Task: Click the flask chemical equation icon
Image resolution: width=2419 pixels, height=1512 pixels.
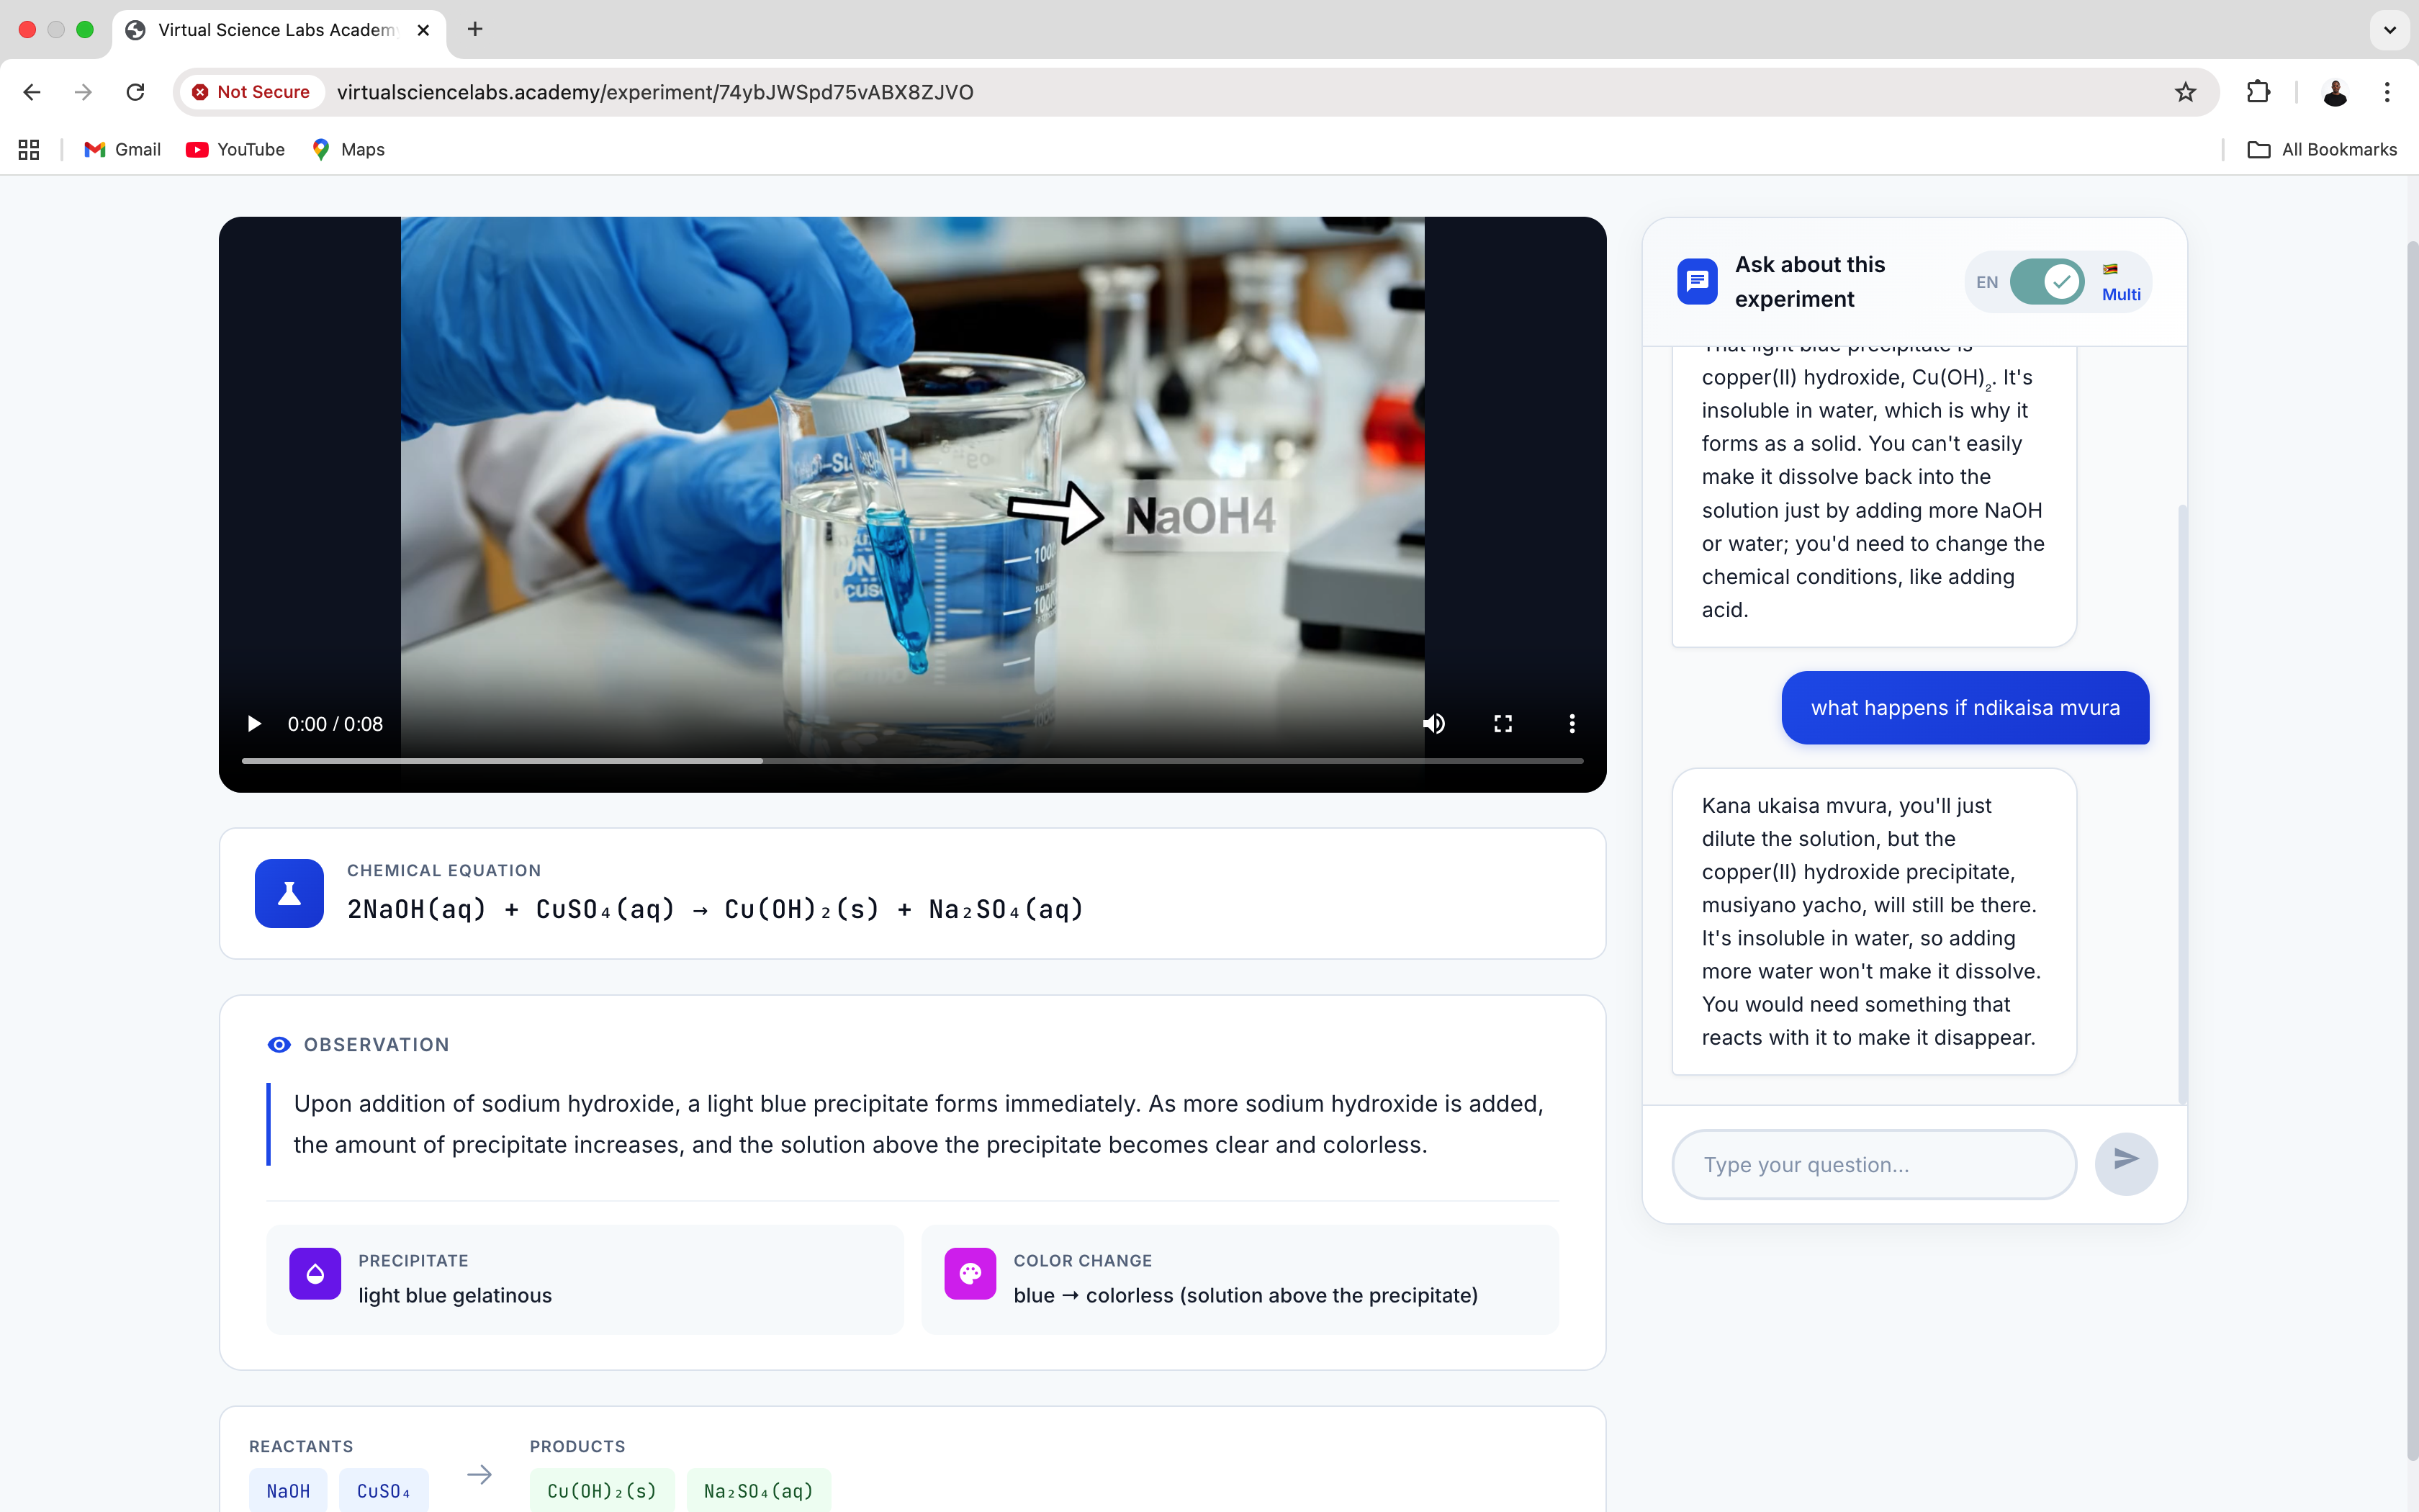Action: click(289, 893)
